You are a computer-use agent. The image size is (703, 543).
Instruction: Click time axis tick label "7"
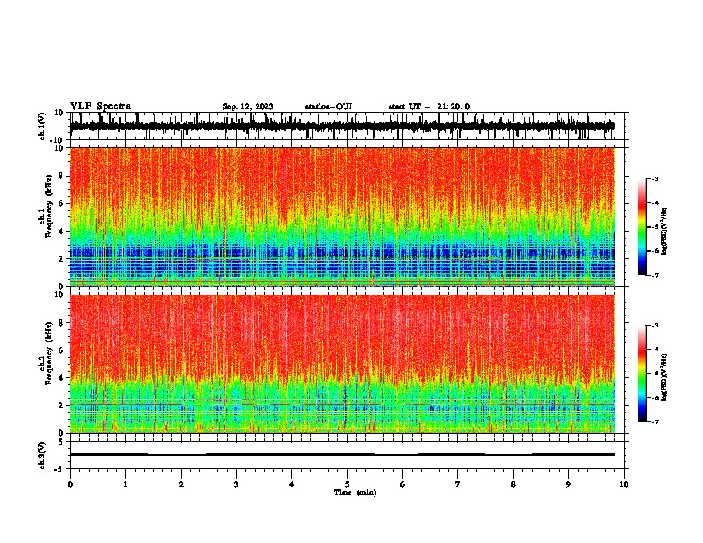point(458,484)
